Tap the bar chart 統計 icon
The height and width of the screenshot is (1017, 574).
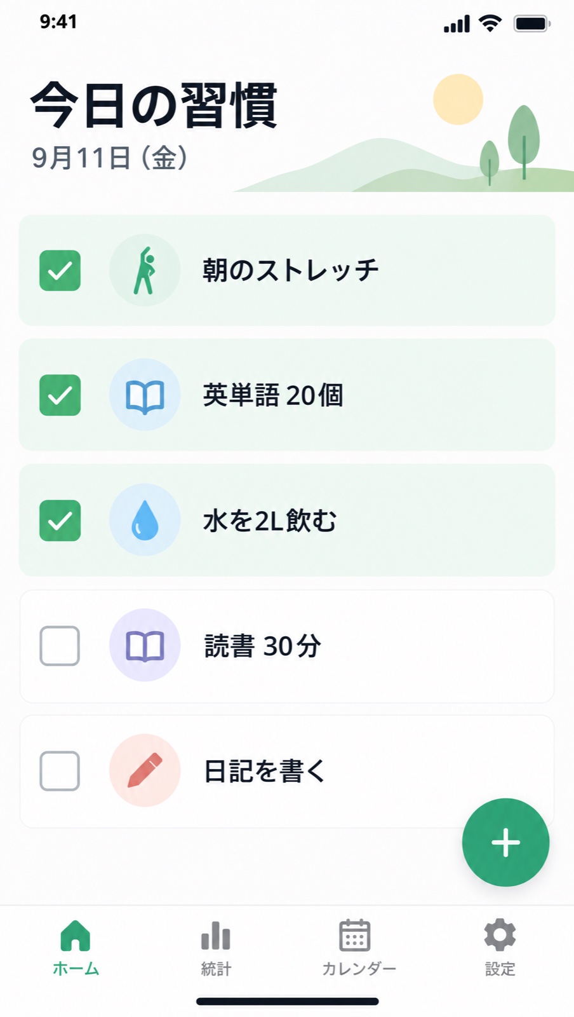(216, 936)
